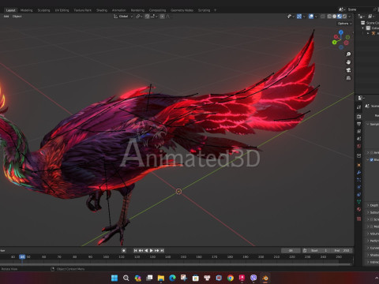The height and width of the screenshot is (284, 379).
Task: Toggle camera view icon in viewport
Action: [x=348, y=70]
